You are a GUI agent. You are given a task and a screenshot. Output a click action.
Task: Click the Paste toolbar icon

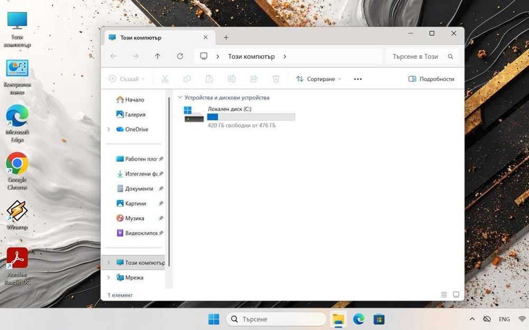(x=209, y=79)
